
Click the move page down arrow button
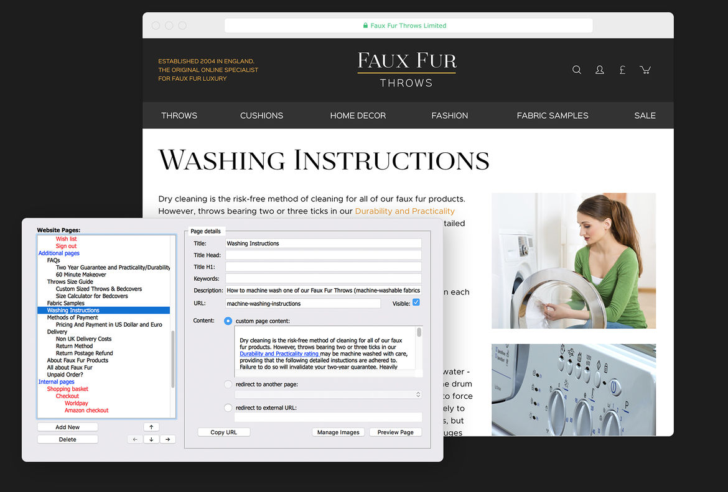[x=151, y=439]
